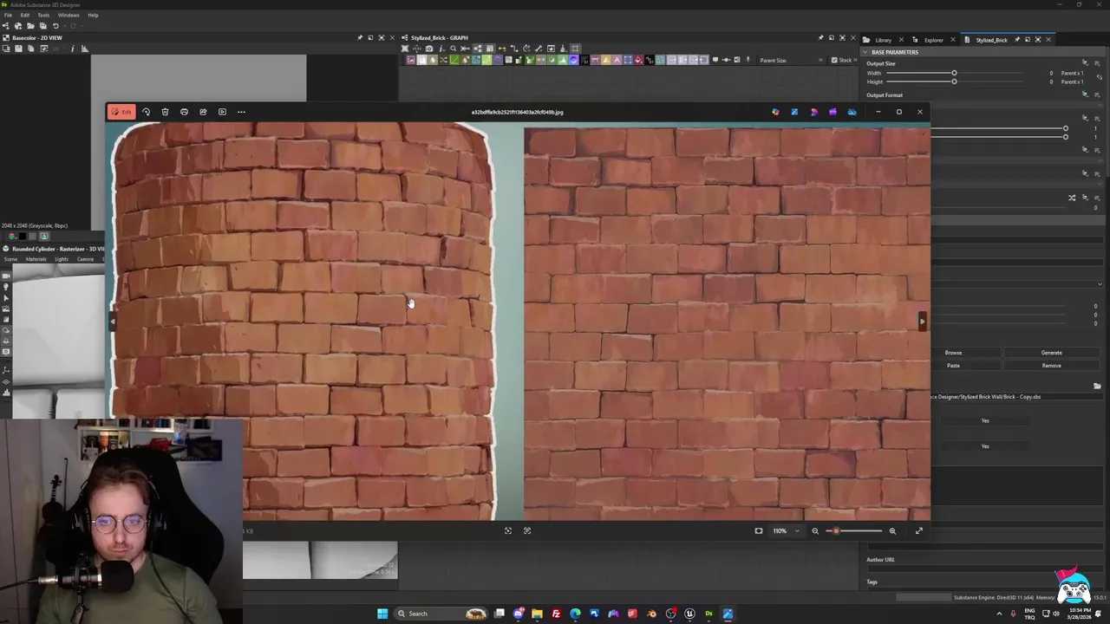Open the three-dots more options menu in photo viewer
Image resolution: width=1110 pixels, height=624 pixels.
tap(241, 112)
